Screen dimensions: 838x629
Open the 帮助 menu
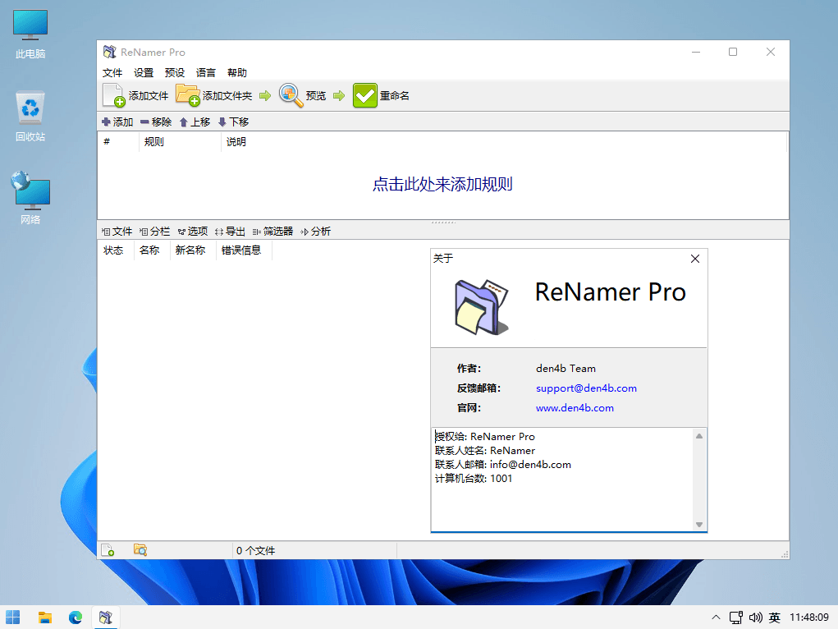236,73
